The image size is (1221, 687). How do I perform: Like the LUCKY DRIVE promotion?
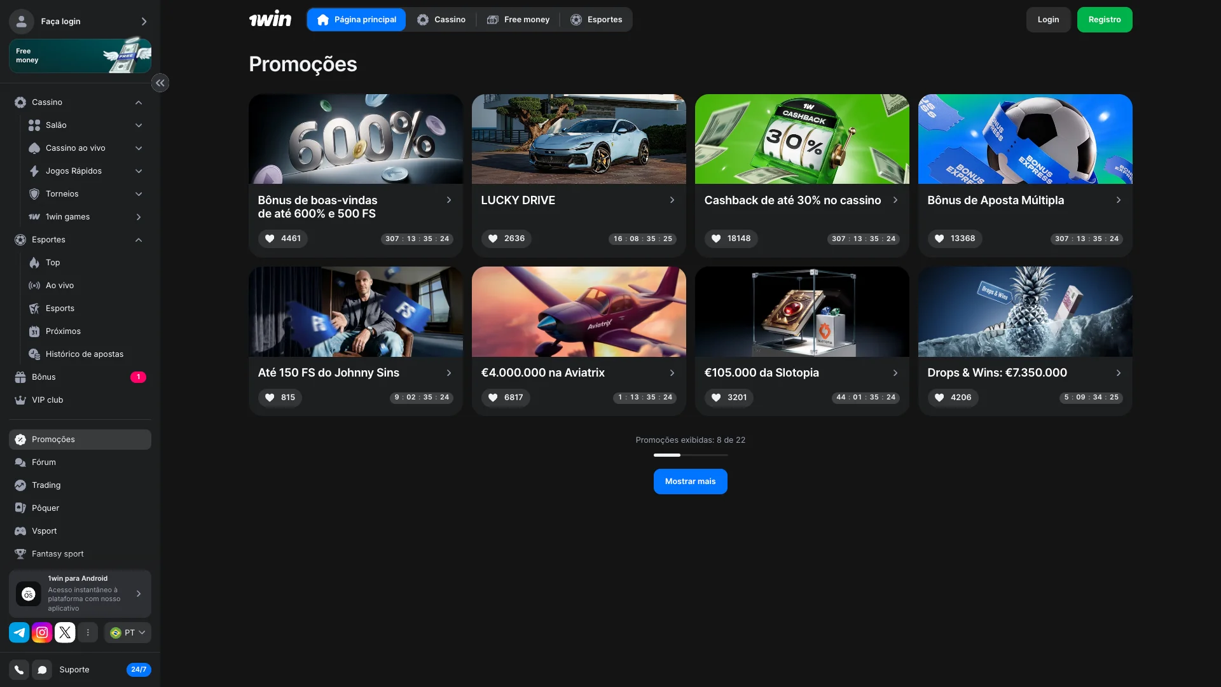(493, 239)
